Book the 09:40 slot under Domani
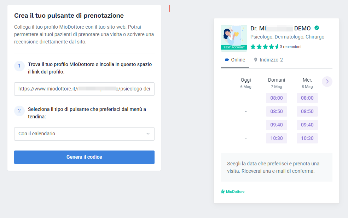This screenshot has height=218, width=348. (x=277, y=125)
